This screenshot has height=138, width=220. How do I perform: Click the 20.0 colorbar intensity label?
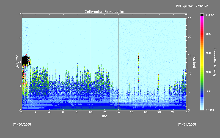[208, 34]
